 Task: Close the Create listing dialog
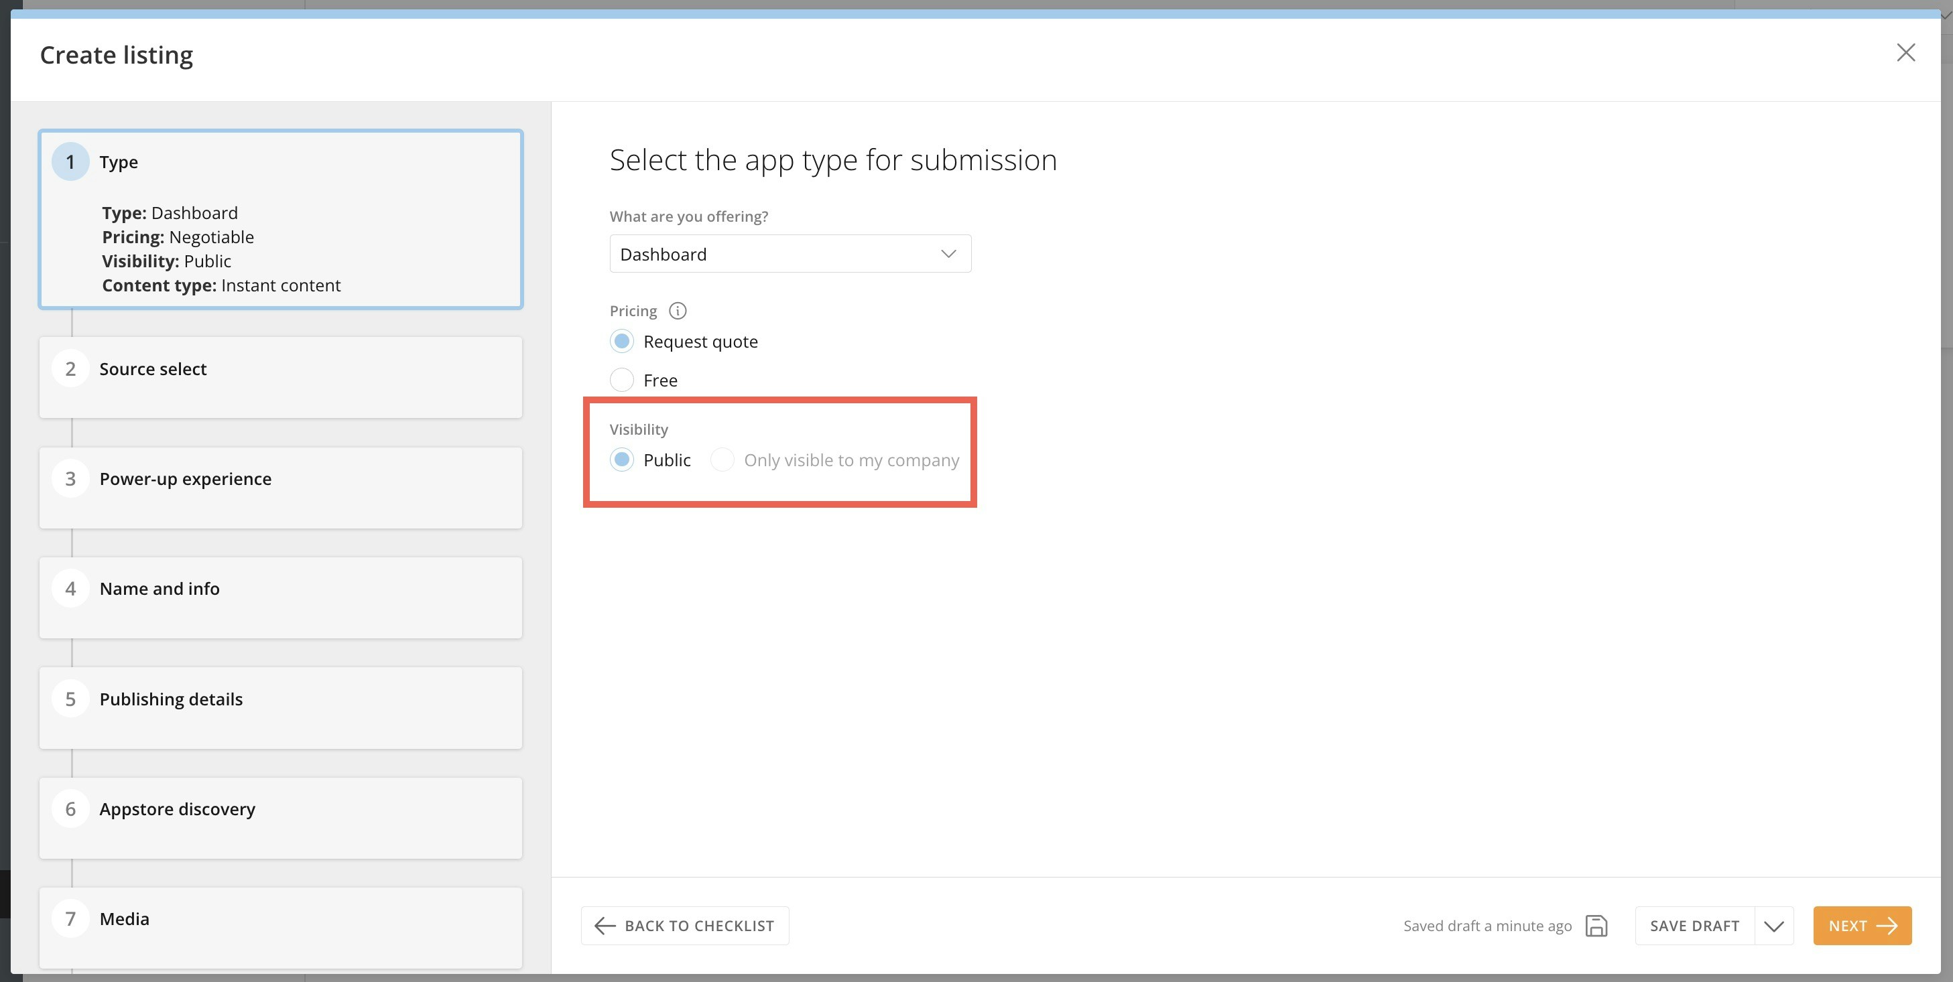(1905, 52)
